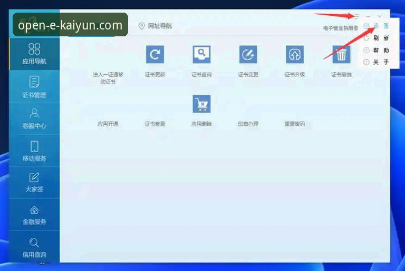Click the 证书更新 refresh-arrow icon
The height and width of the screenshot is (271, 405).
point(155,54)
